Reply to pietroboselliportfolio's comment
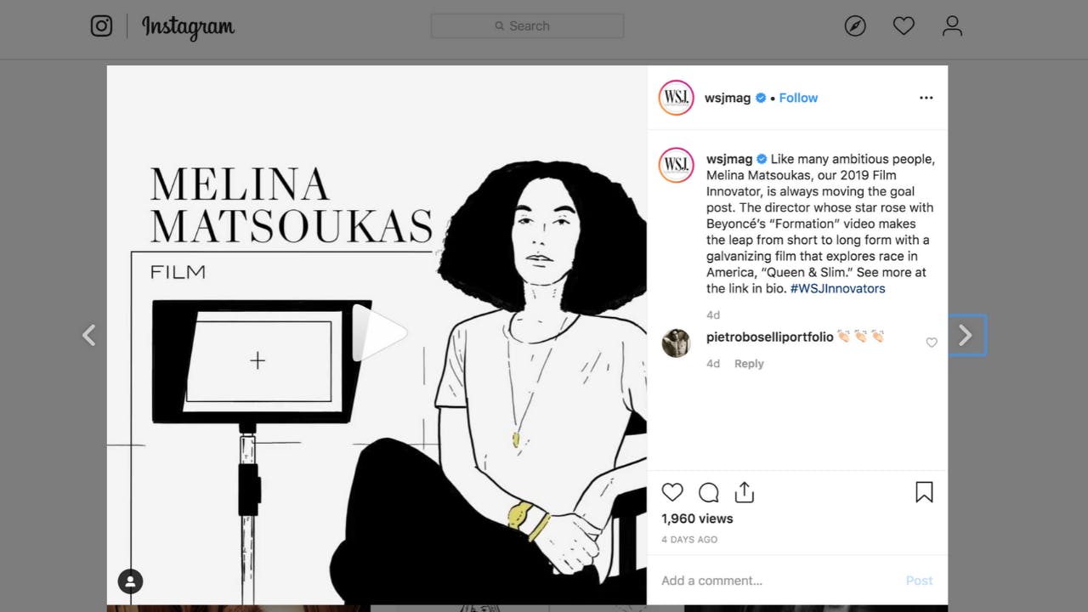This screenshot has width=1088, height=612. pos(749,364)
